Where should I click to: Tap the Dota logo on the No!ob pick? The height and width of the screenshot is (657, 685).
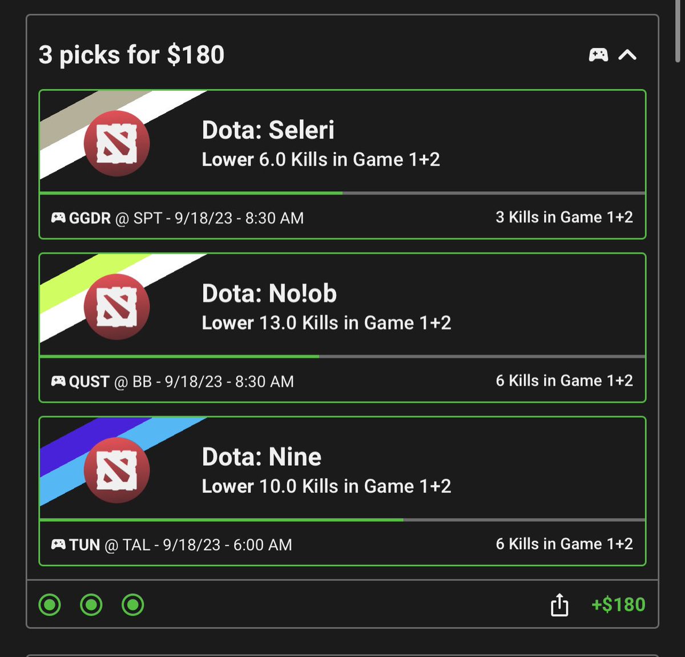click(117, 307)
